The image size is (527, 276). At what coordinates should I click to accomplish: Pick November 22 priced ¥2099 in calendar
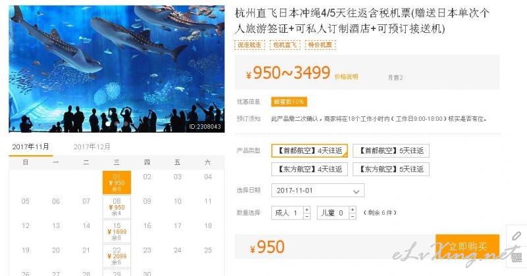click(x=117, y=256)
